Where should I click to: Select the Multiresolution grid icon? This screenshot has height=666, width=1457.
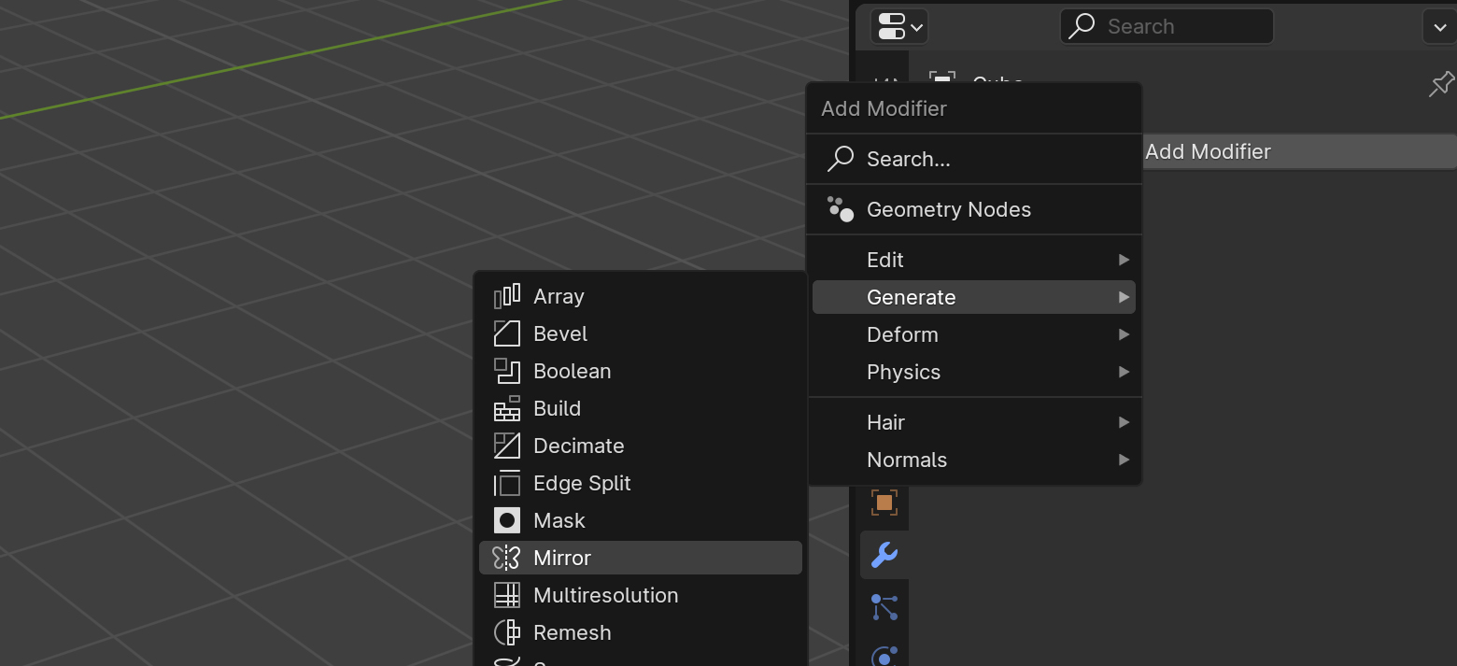point(506,595)
